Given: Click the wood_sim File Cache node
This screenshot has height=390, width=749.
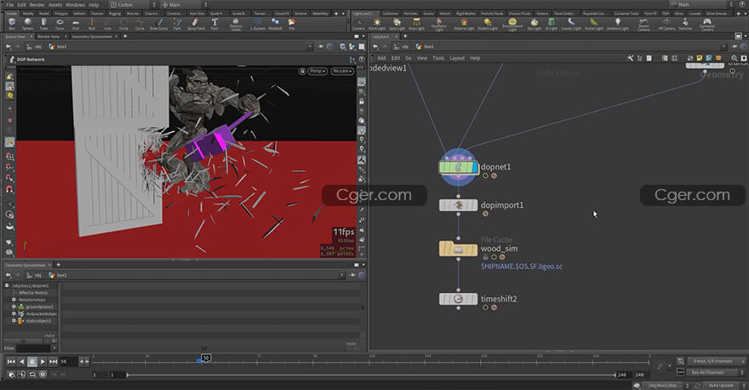Looking at the screenshot, I should coord(458,249).
